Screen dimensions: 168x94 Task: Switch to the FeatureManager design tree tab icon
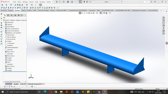[x=5, y=15]
